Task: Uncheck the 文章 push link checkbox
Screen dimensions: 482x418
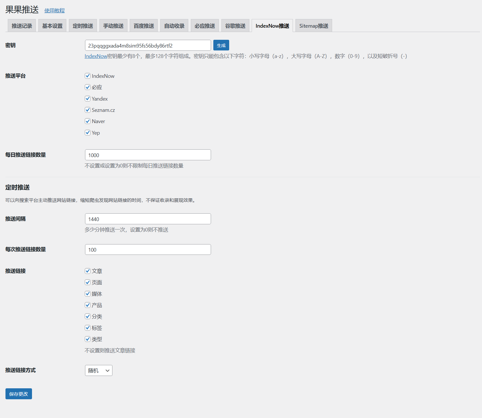Action: point(88,271)
